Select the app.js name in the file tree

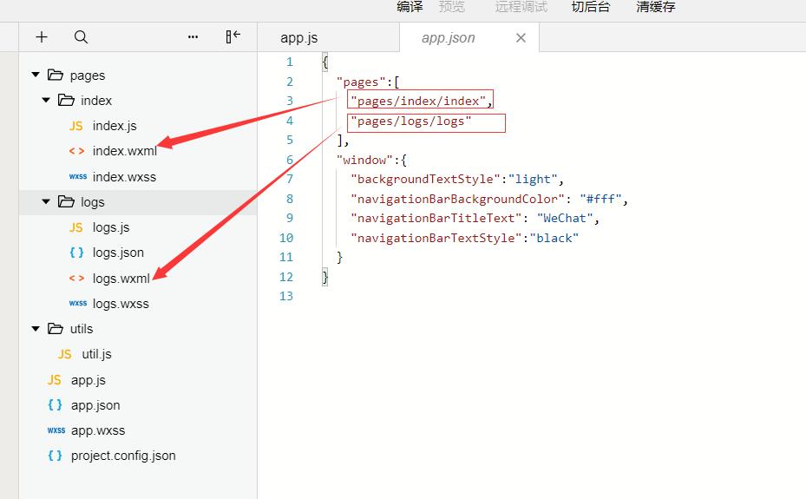[x=88, y=380]
